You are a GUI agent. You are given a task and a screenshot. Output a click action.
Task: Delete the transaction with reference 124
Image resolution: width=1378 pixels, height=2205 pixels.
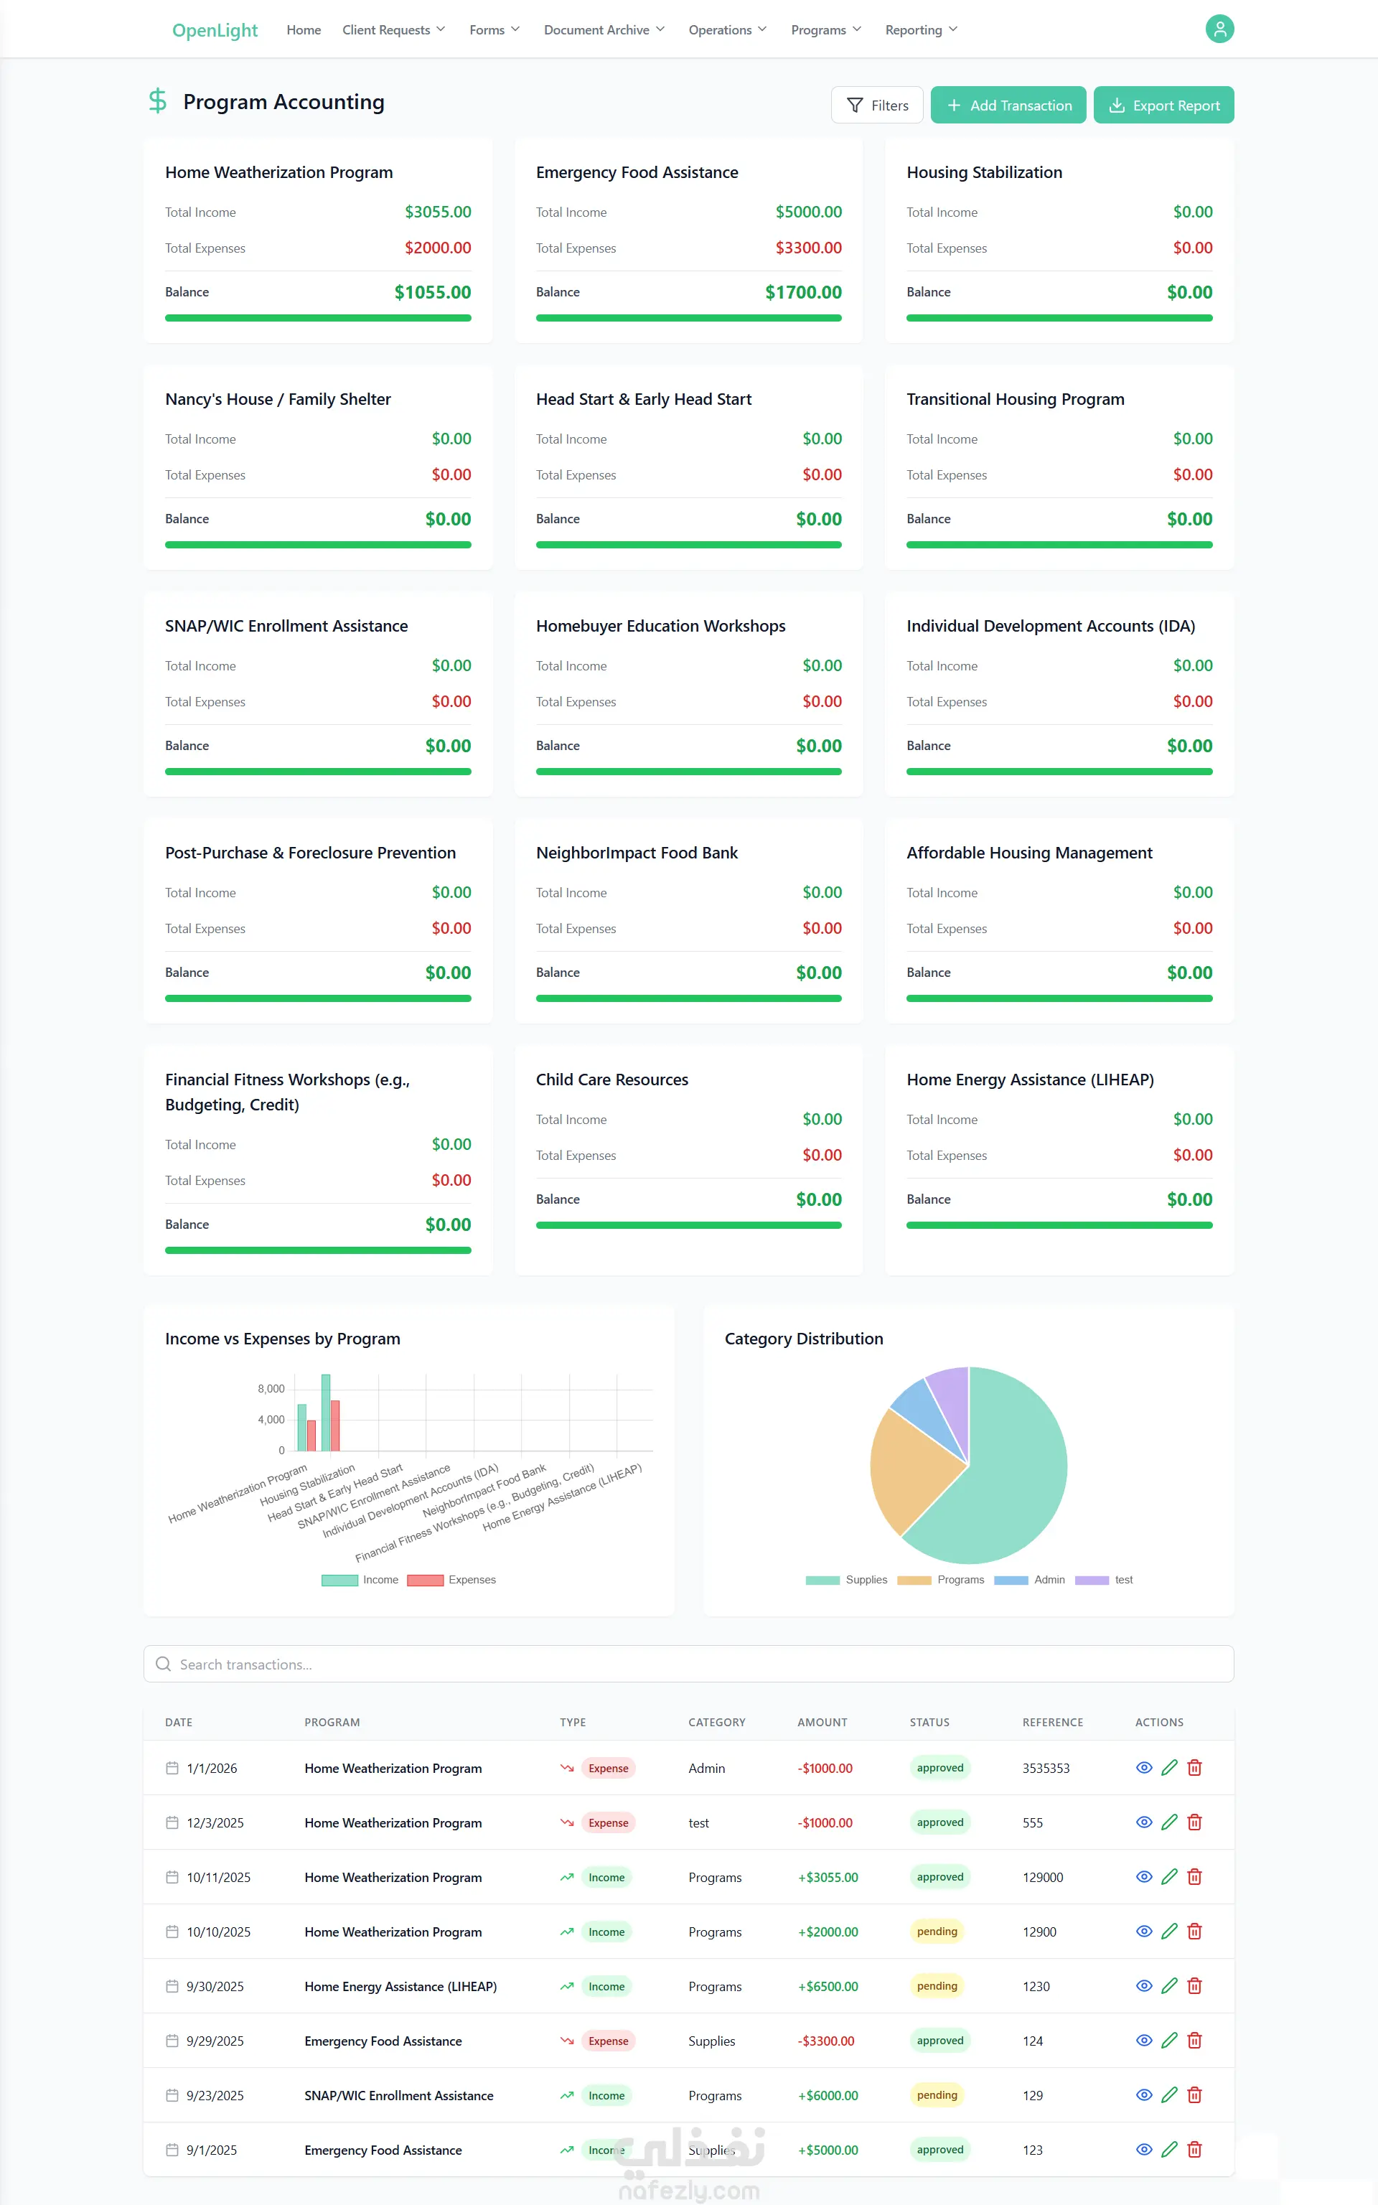click(1195, 2041)
